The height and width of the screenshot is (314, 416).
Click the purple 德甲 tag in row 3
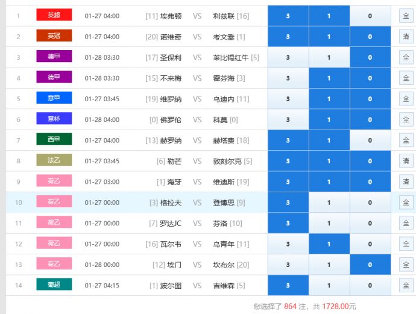(x=54, y=57)
